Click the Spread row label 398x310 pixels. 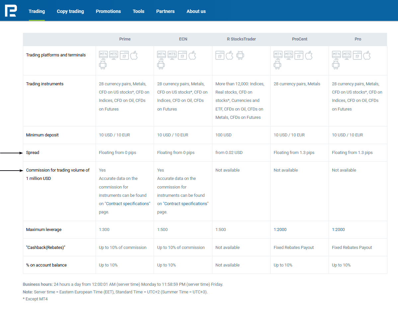(x=33, y=153)
